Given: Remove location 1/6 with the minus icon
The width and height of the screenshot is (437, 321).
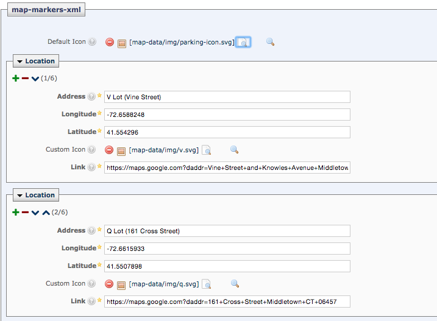Looking at the screenshot, I should pyautogui.click(x=26, y=79).
